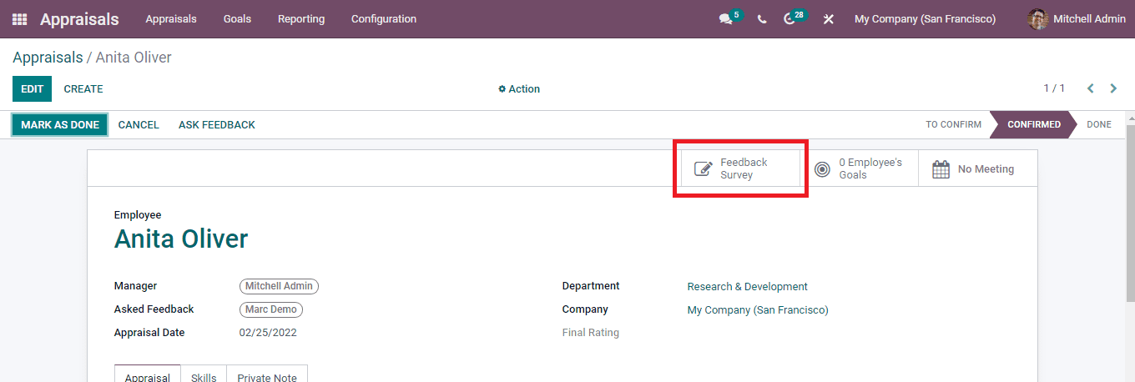Open the activities clock icon

(x=789, y=19)
